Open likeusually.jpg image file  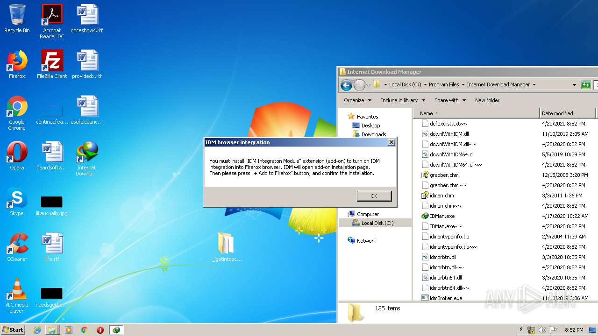pyautogui.click(x=52, y=206)
